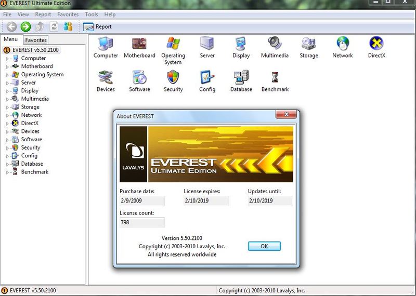Open the Help menu
The height and width of the screenshot is (296, 416).
pyautogui.click(x=110, y=15)
